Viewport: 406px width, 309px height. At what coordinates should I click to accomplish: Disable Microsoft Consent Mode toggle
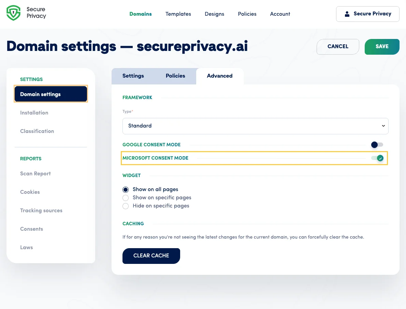click(377, 158)
